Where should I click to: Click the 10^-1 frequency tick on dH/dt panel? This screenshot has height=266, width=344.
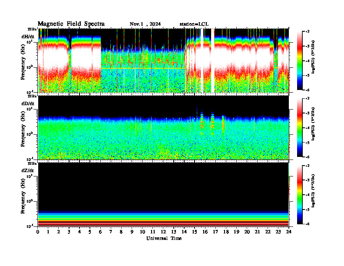point(30,92)
